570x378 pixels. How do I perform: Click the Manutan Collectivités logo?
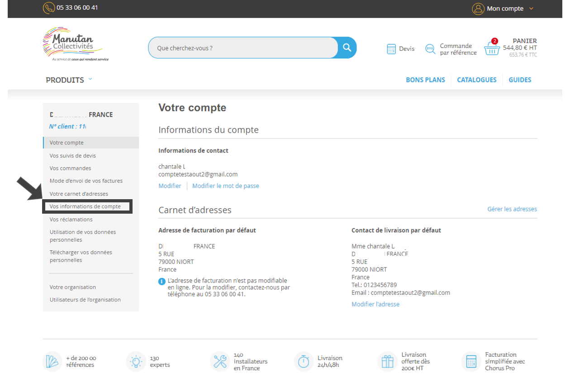click(x=72, y=44)
